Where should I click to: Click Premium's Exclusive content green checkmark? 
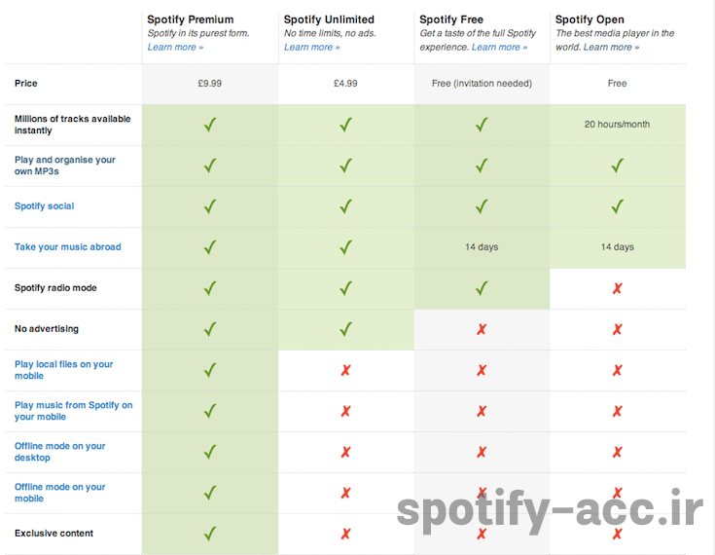[209, 534]
